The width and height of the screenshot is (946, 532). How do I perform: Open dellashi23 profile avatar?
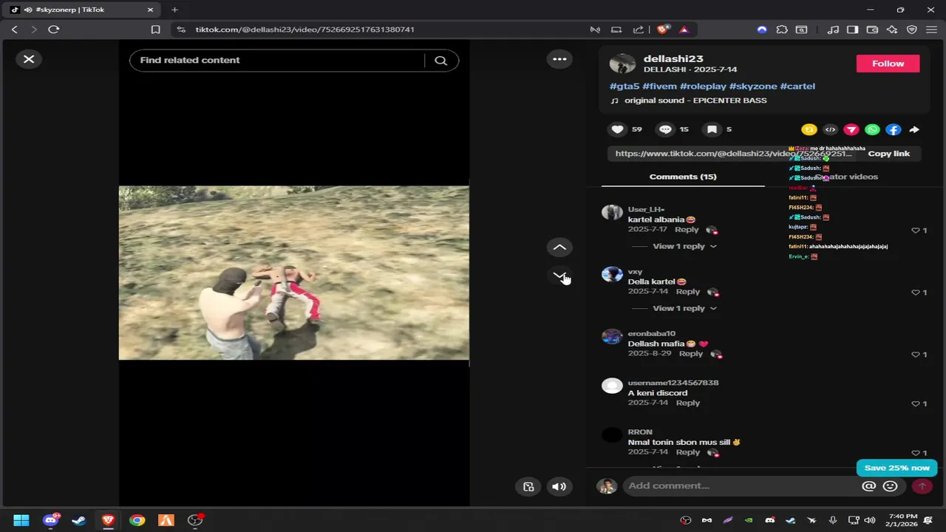point(622,64)
